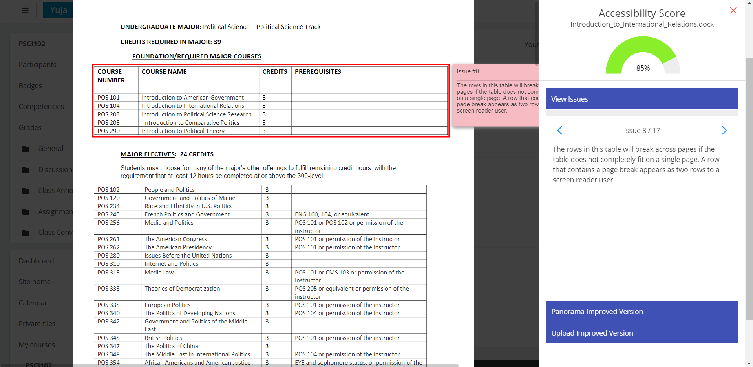Click the Issue #8 pink annotation box
The width and height of the screenshot is (753, 367).
pos(496,95)
